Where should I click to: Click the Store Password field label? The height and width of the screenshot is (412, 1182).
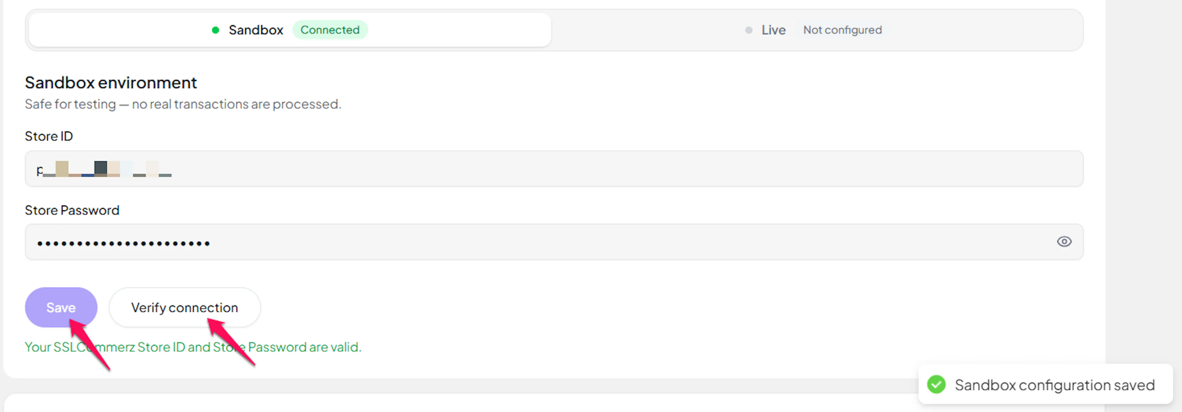tap(72, 210)
